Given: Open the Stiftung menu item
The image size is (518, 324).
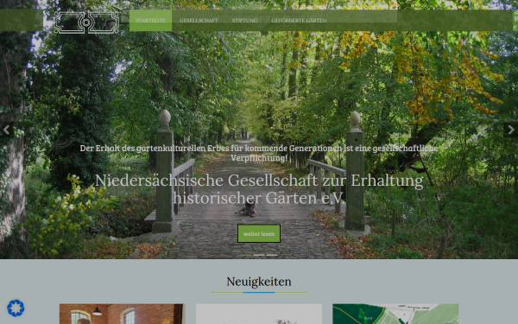Looking at the screenshot, I should coord(244,21).
